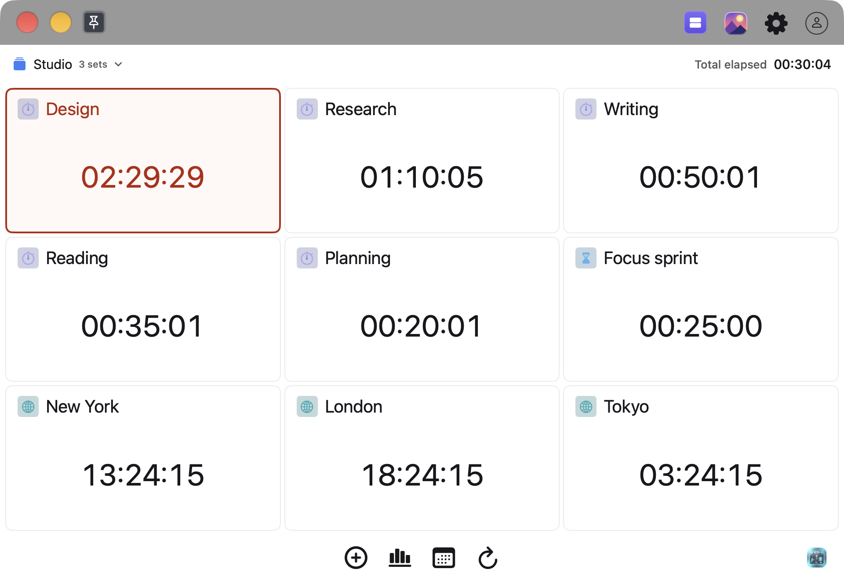Viewport: 844px width, 580px height.
Task: Click the Tokyo globe icon
Action: [586, 406]
